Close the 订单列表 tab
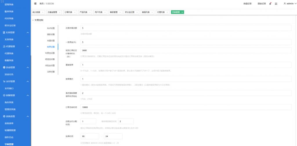Image resolution: width=297 pixels, height=146 pixels. [x=75, y=12]
